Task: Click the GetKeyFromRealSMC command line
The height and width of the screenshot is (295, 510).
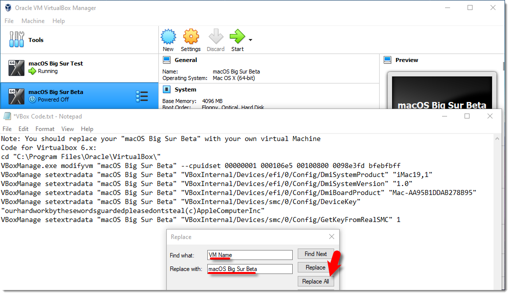Action: pyautogui.click(x=200, y=220)
